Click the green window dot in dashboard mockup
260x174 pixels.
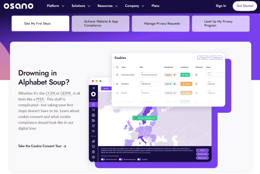click(100, 81)
